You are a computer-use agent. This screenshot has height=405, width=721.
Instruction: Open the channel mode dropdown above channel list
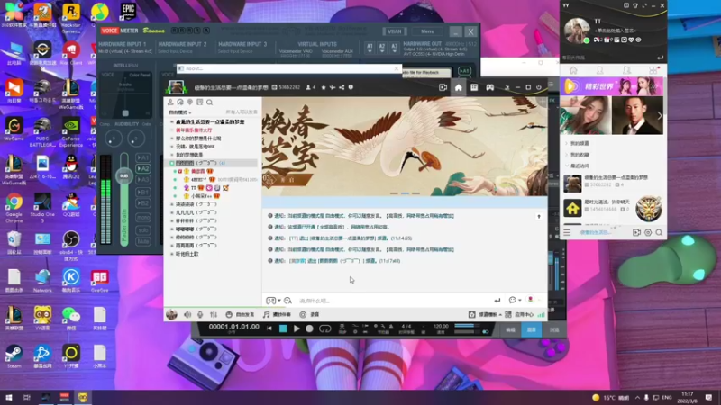click(179, 112)
